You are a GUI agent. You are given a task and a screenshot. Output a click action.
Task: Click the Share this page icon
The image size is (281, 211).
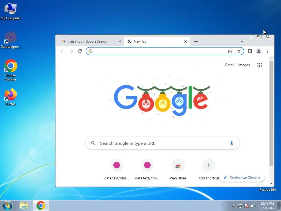tap(230, 51)
